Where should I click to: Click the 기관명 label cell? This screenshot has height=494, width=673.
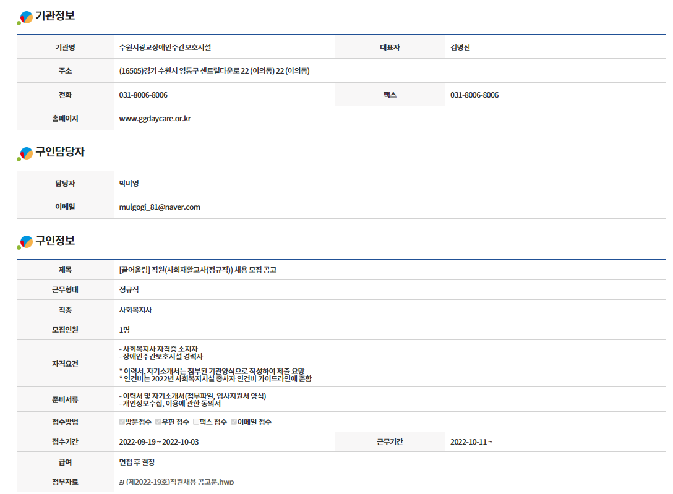pos(65,47)
